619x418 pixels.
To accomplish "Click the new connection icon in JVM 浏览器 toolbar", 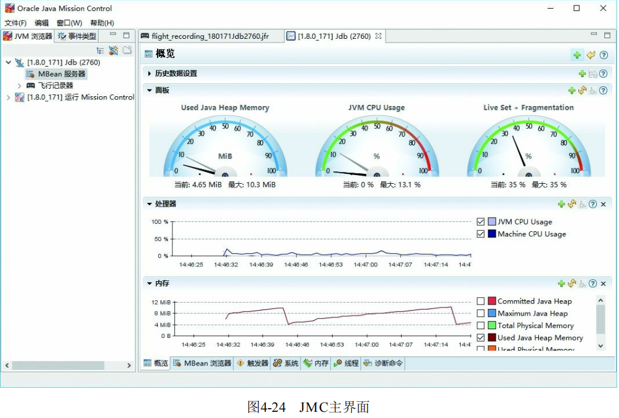I will click(x=114, y=50).
